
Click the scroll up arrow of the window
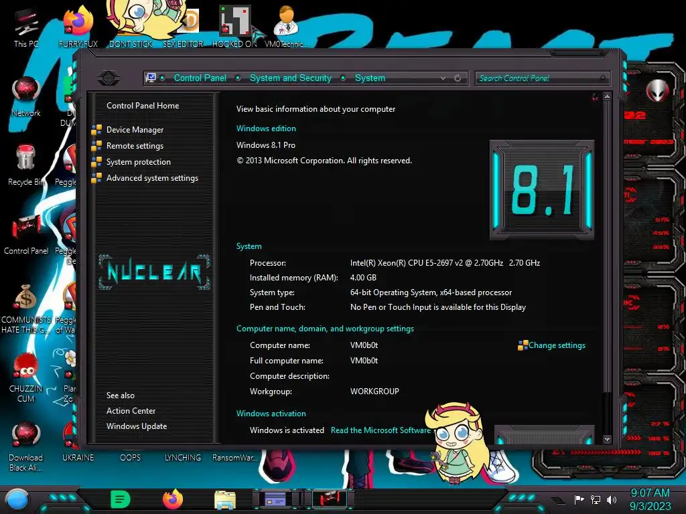click(x=607, y=96)
